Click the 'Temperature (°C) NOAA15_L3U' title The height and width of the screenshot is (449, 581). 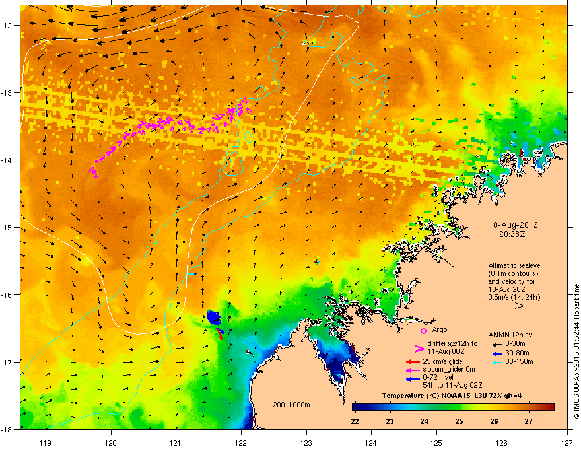(434, 396)
